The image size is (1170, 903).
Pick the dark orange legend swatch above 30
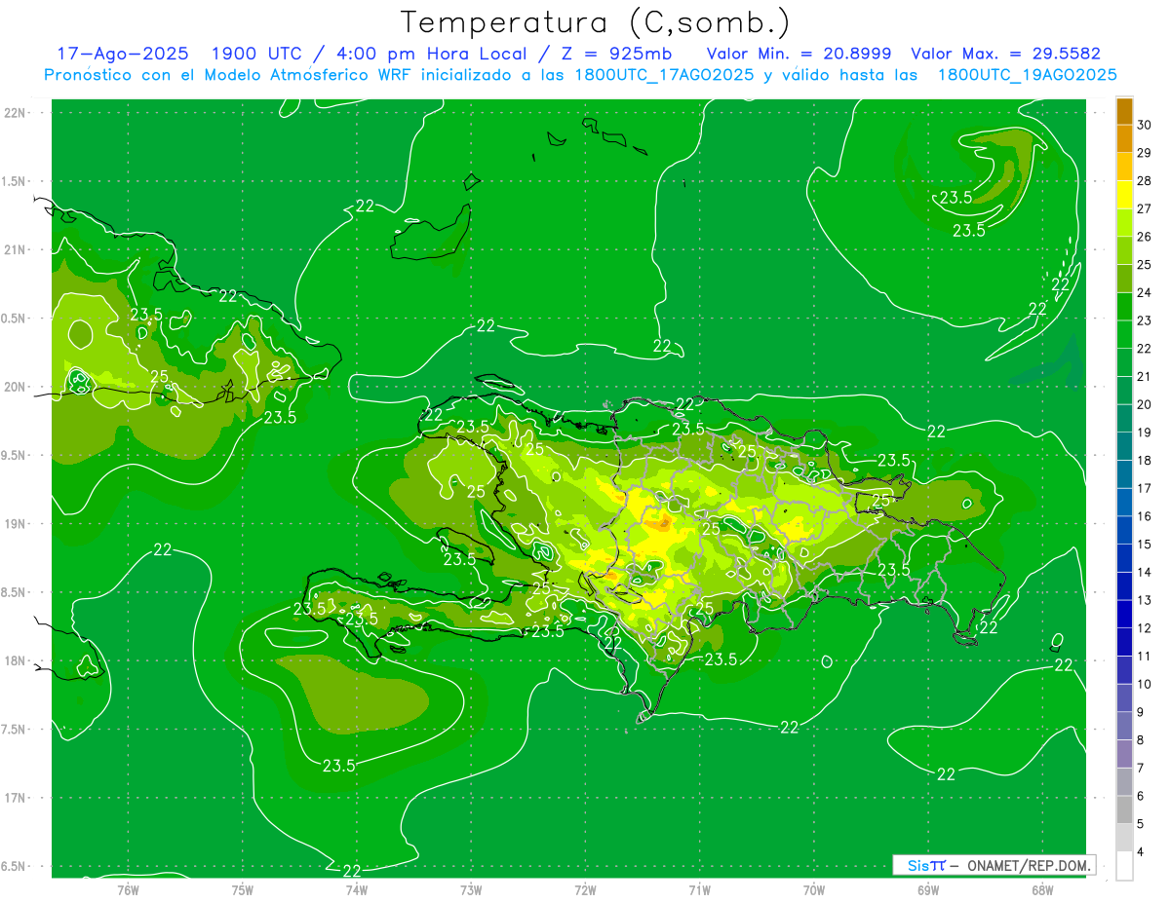(x=1124, y=111)
